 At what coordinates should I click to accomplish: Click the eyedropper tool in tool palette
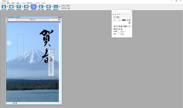coord(129,23)
